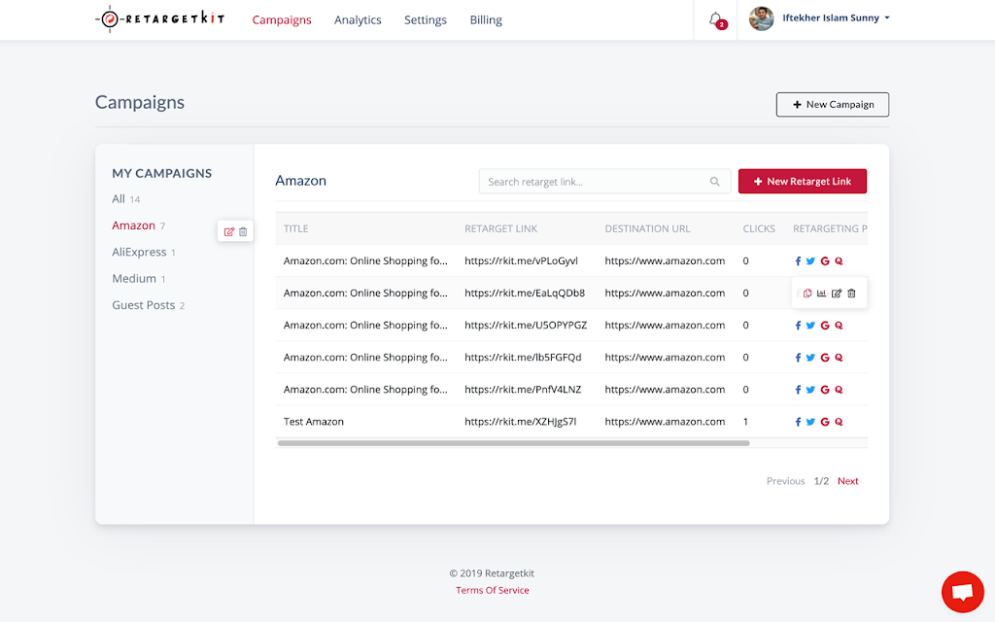995x622 pixels.
Task: Click Google icon in rkit.me/Ib5FGFQd row
Action: pos(825,358)
